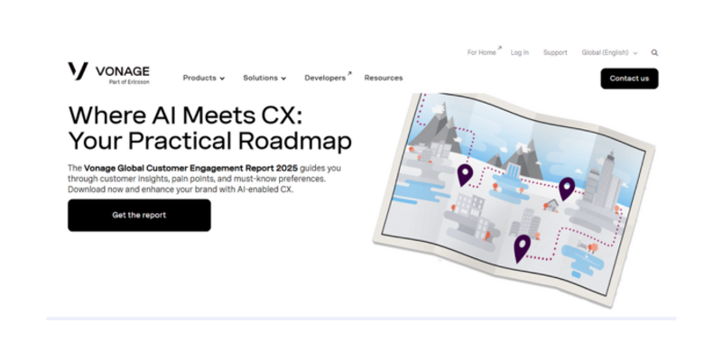Open the Global (English) language selector
This screenshot has width=722, height=361.
609,53
